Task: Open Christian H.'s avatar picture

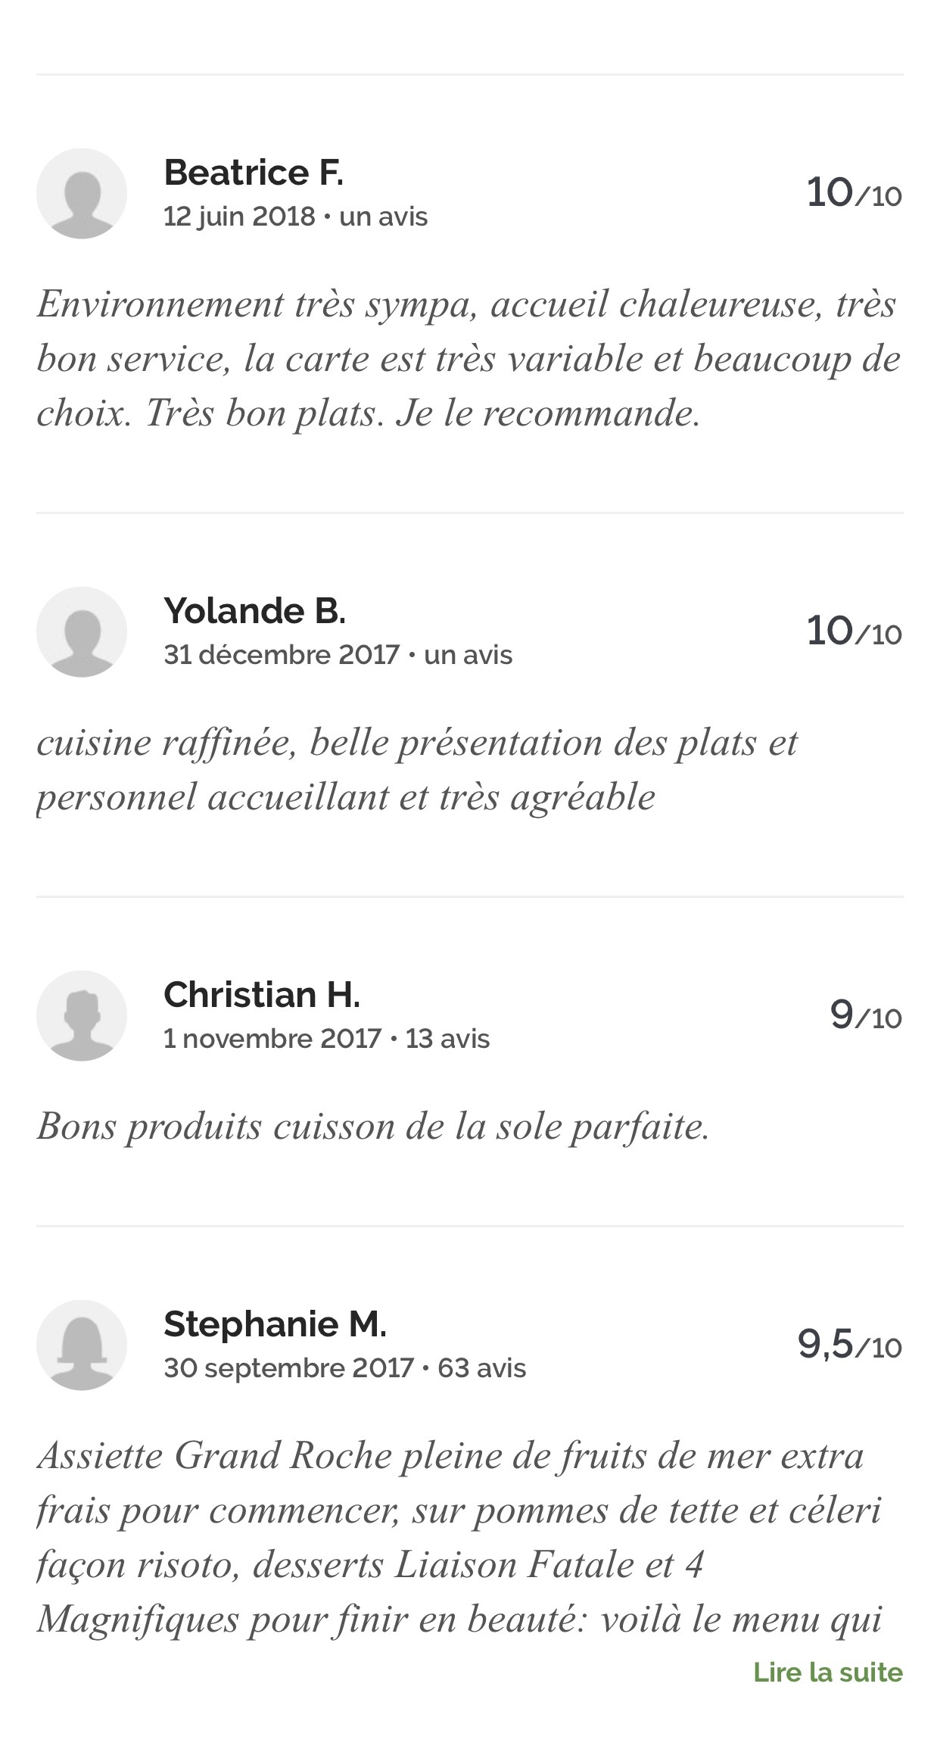Action: [x=82, y=1016]
